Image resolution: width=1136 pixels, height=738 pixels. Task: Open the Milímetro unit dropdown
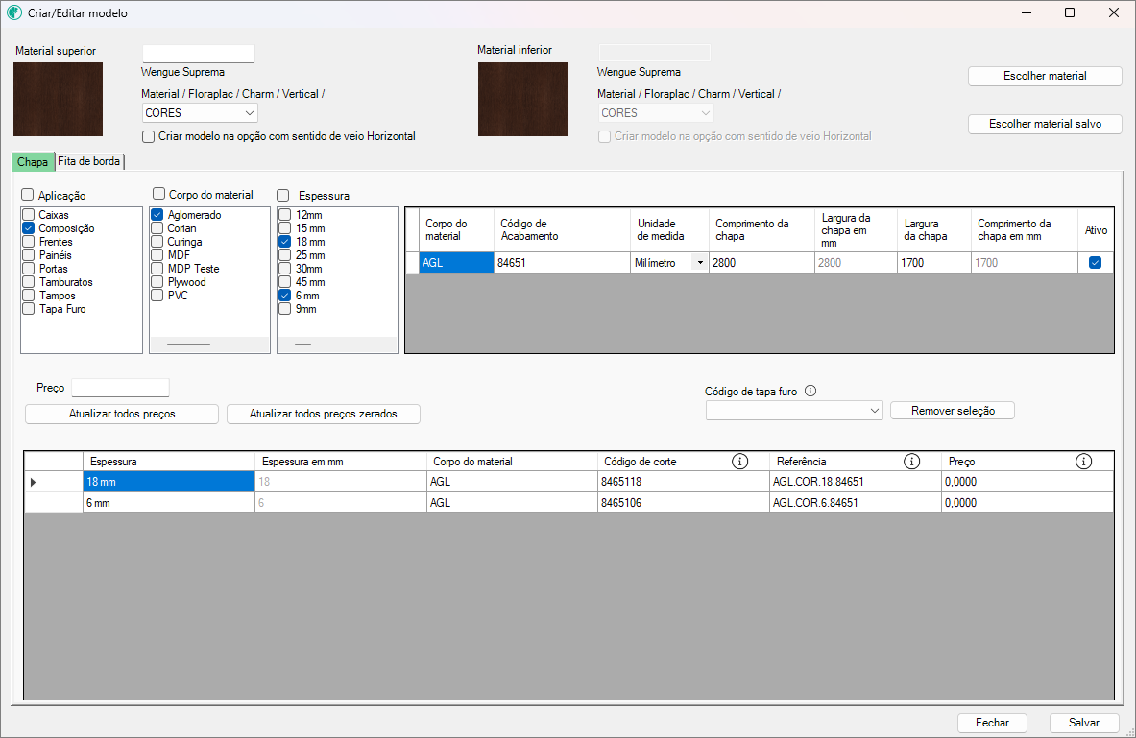pos(699,263)
